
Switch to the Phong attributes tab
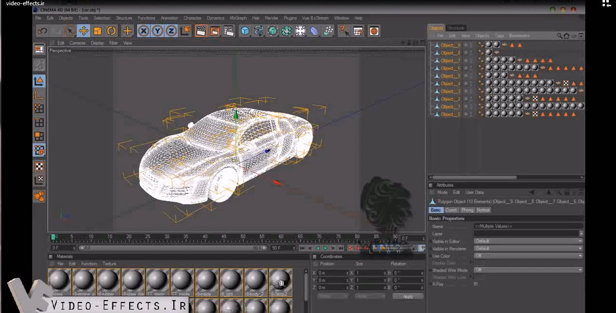click(467, 210)
